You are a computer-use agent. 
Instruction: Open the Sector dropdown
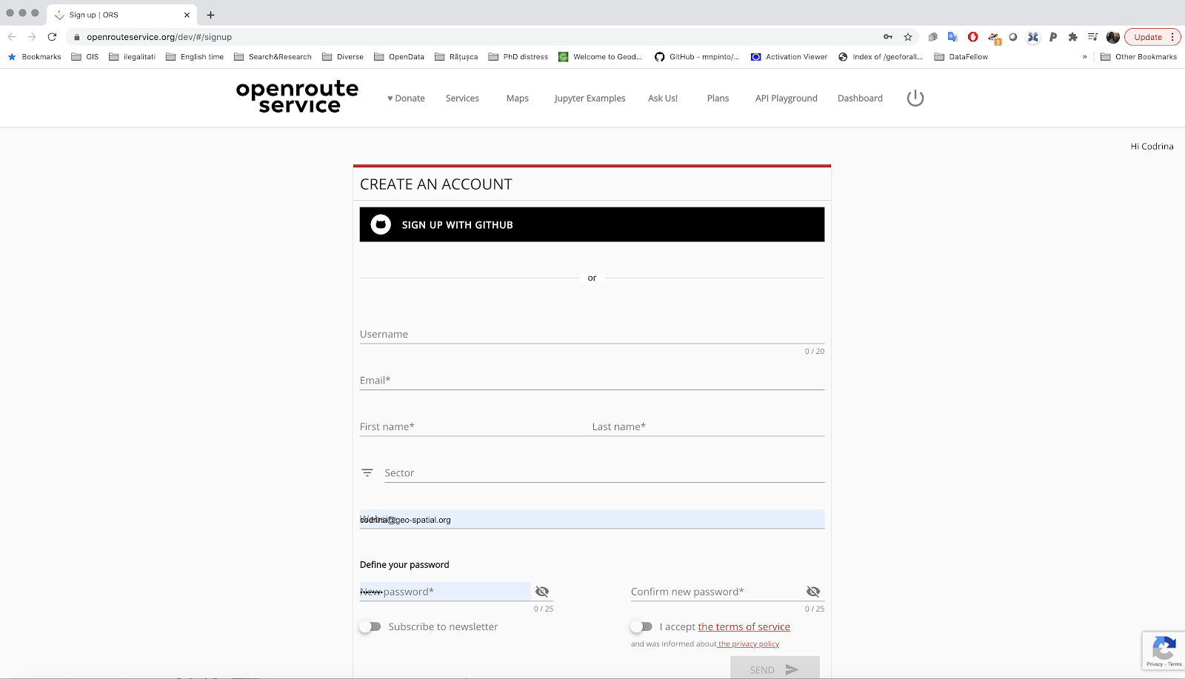click(604, 473)
